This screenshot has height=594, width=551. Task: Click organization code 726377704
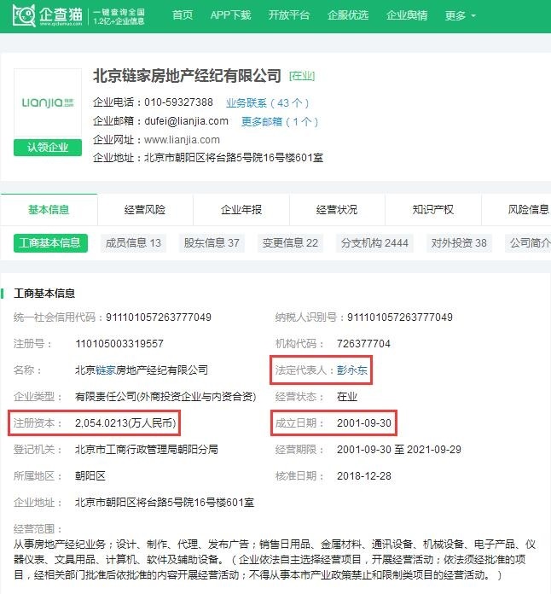[x=363, y=344]
